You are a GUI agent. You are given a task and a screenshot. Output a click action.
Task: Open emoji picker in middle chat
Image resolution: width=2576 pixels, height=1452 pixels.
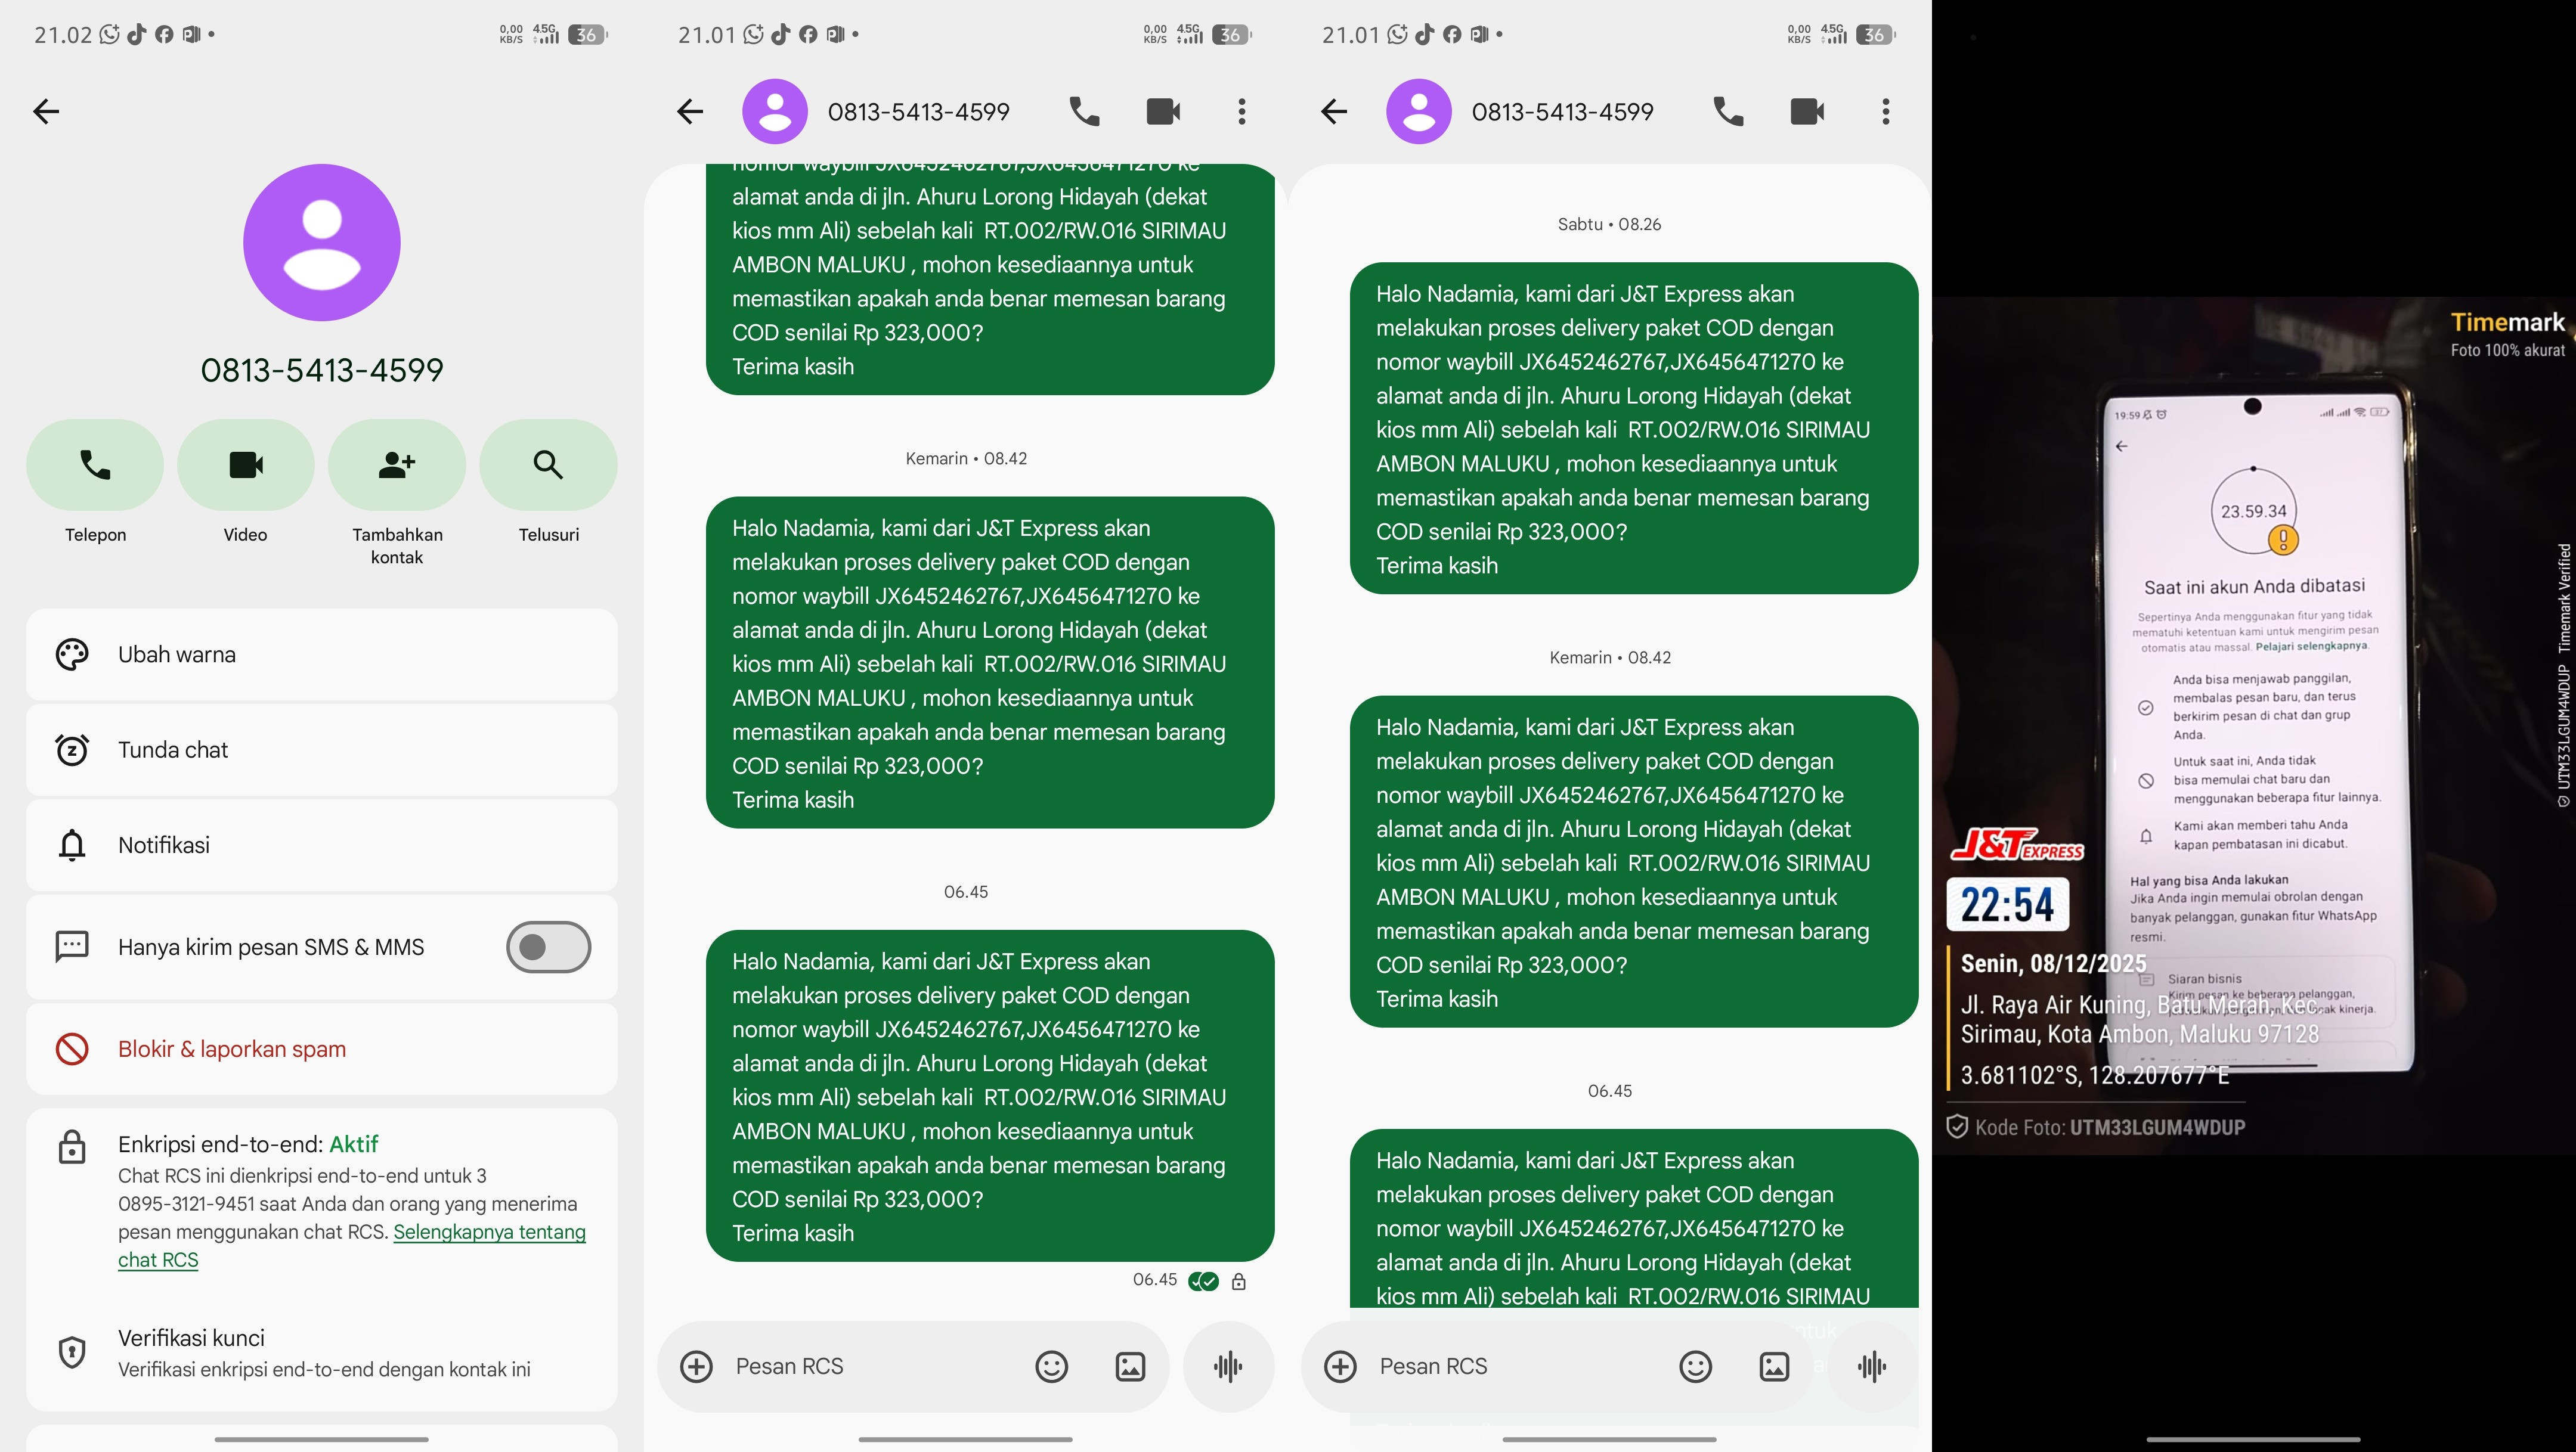[1051, 1366]
